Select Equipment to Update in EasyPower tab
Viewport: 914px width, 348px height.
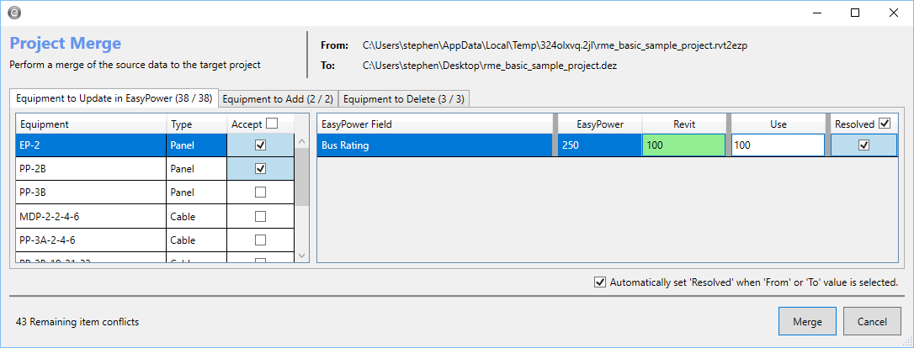[114, 98]
